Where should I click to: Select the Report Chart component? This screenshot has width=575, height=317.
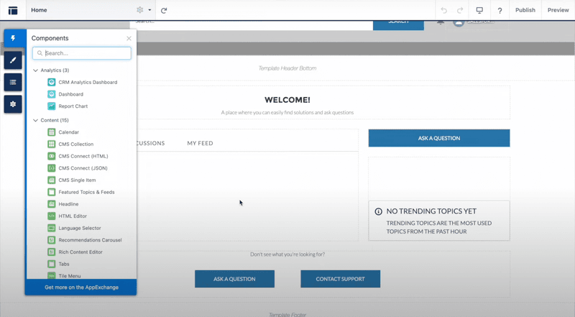coord(73,106)
